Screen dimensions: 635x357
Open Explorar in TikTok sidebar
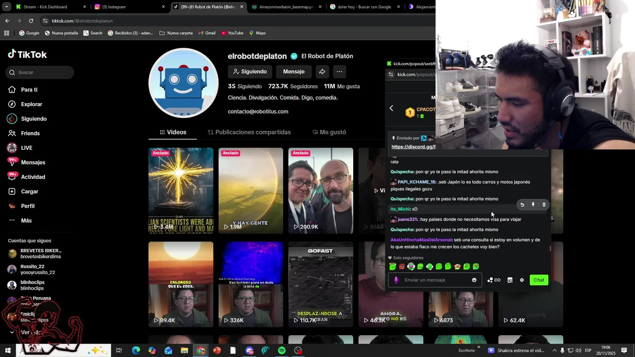(x=31, y=104)
